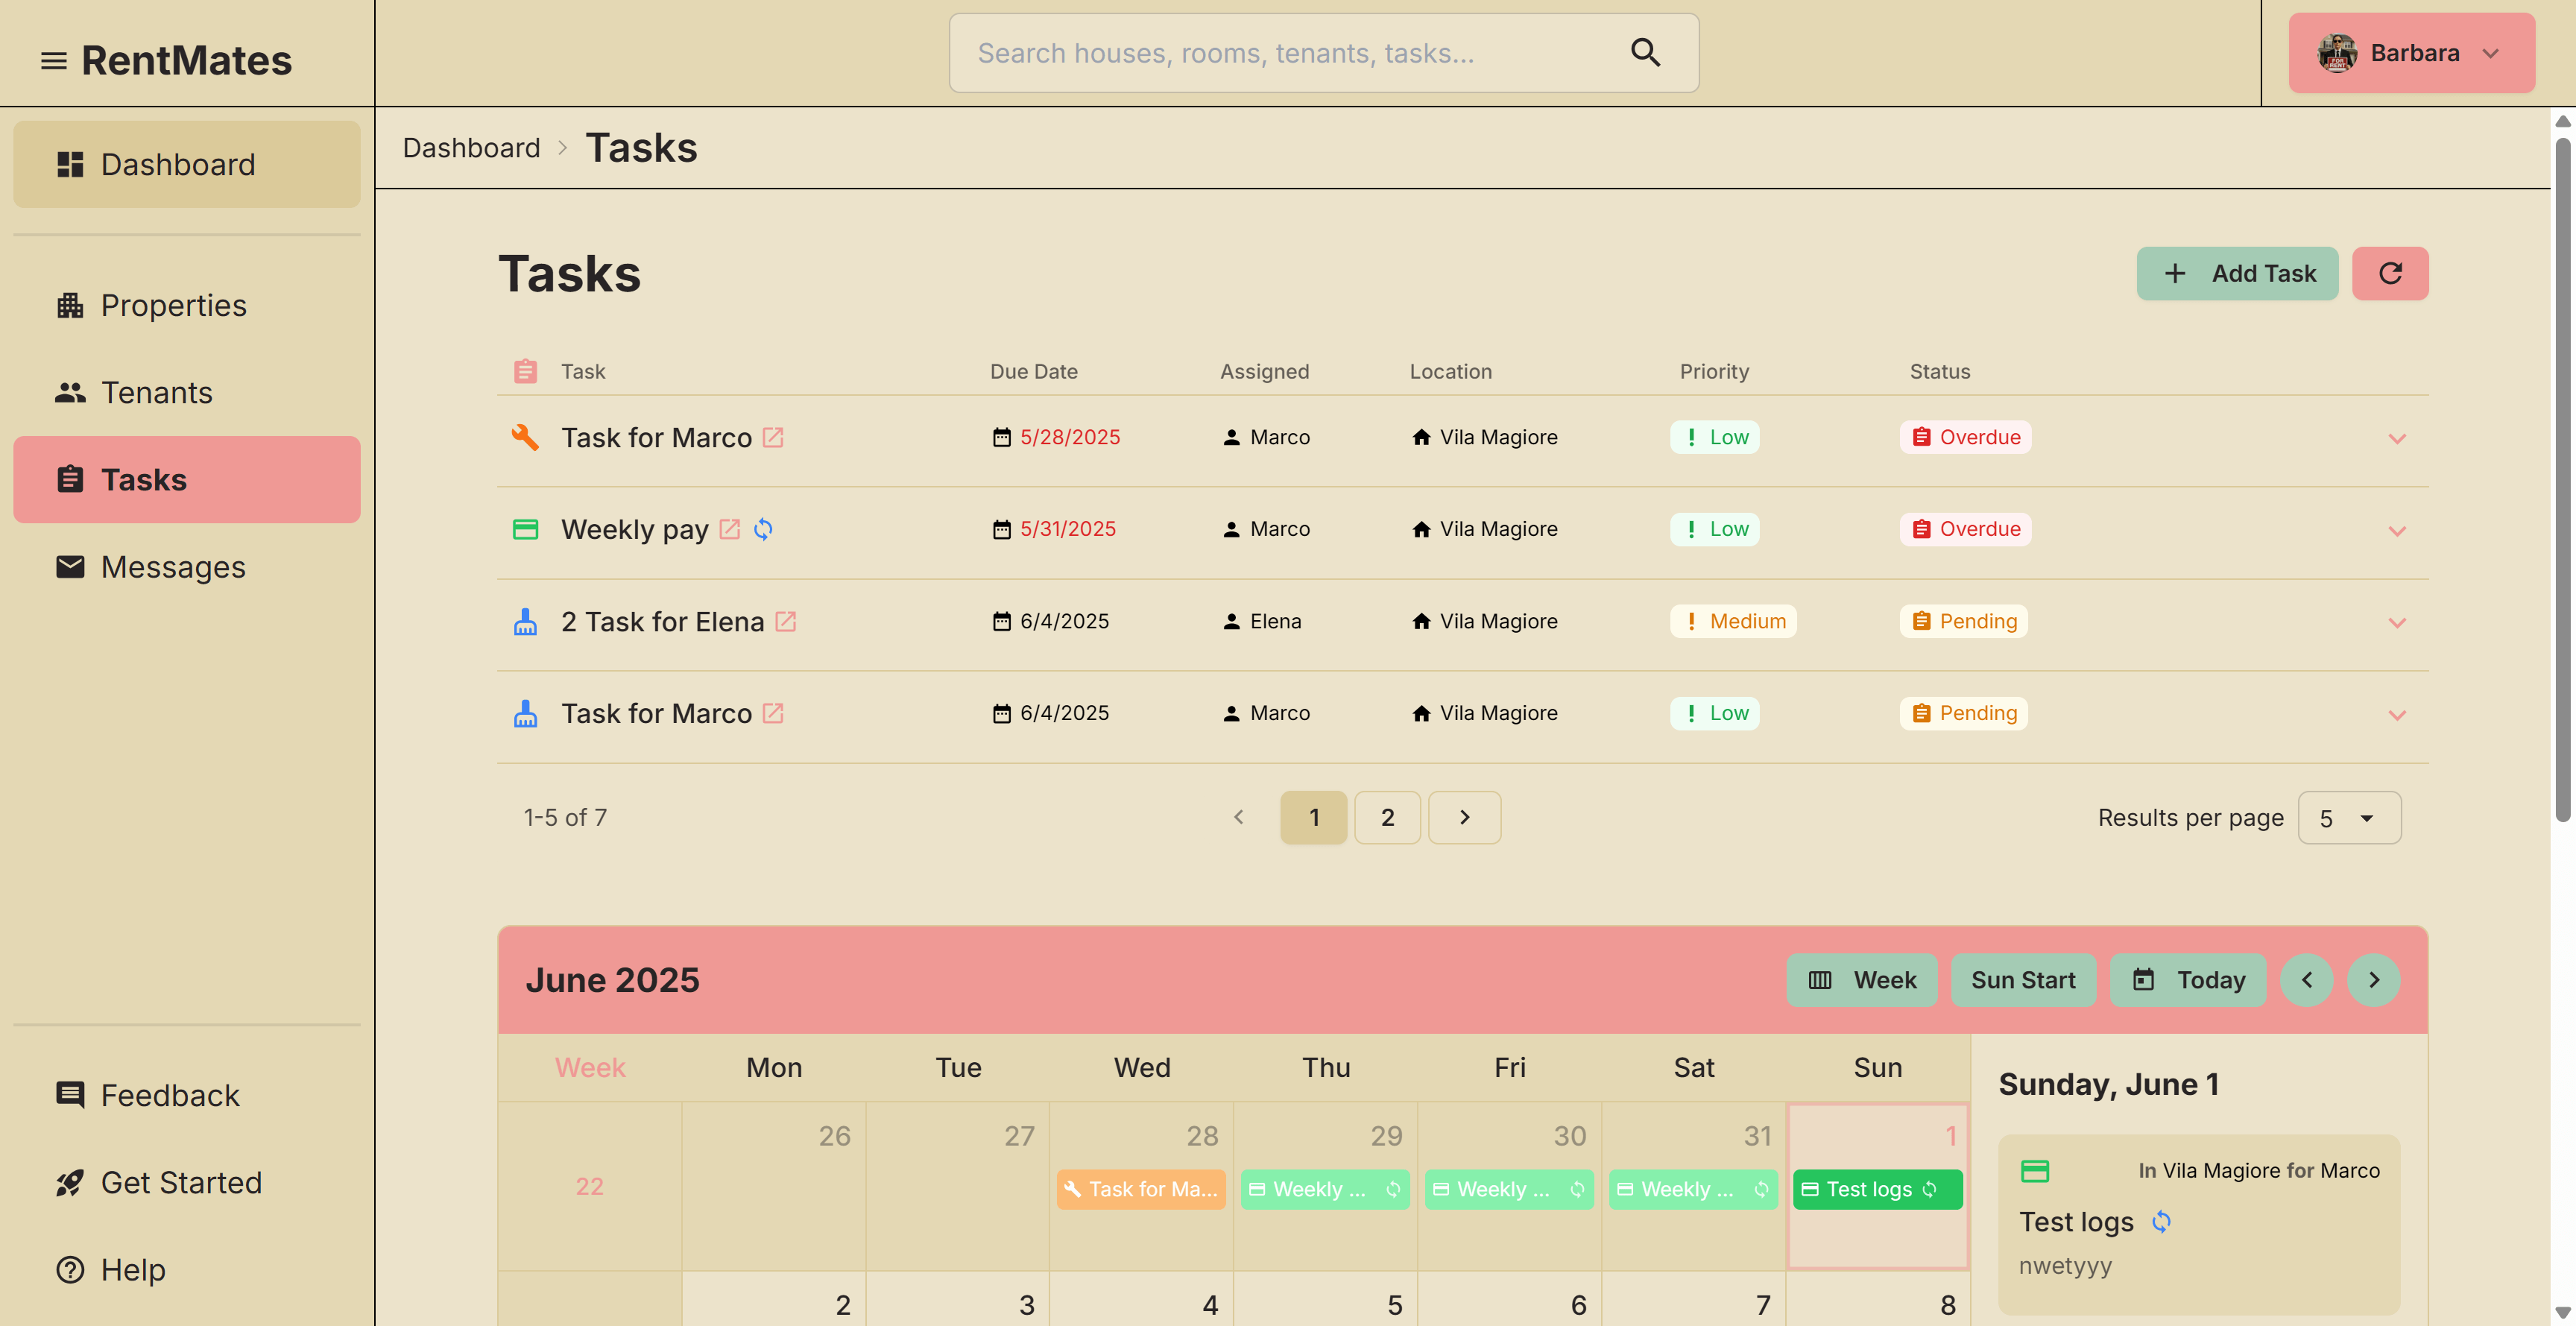
Task: Select the Get Started rocket icon
Action: click(69, 1182)
